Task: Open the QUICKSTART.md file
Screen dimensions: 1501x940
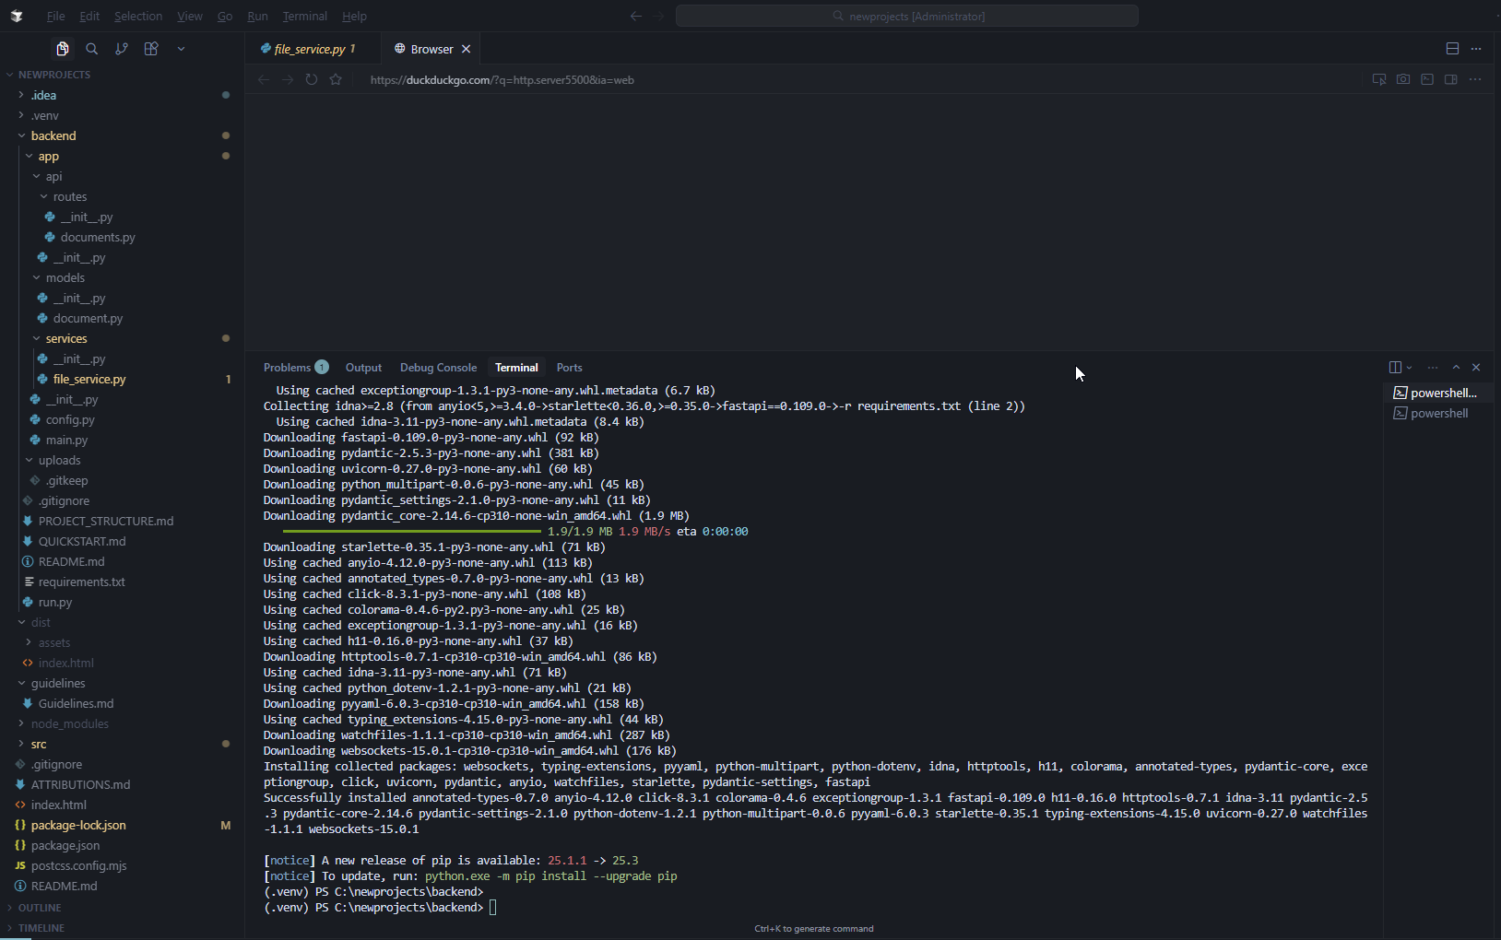Action: [82, 541]
